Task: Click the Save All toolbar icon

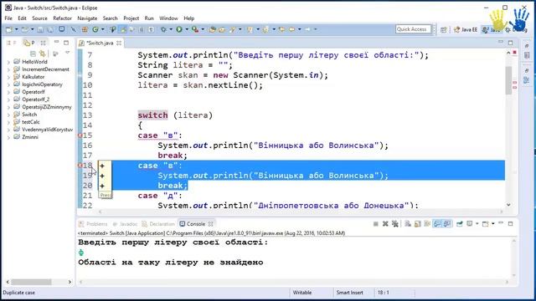Action: click(50, 30)
